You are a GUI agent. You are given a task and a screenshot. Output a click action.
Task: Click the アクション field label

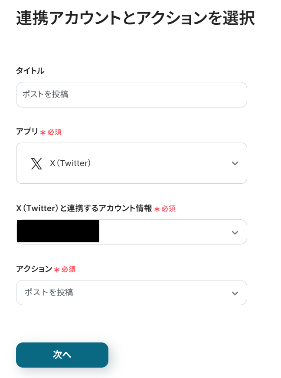34,269
